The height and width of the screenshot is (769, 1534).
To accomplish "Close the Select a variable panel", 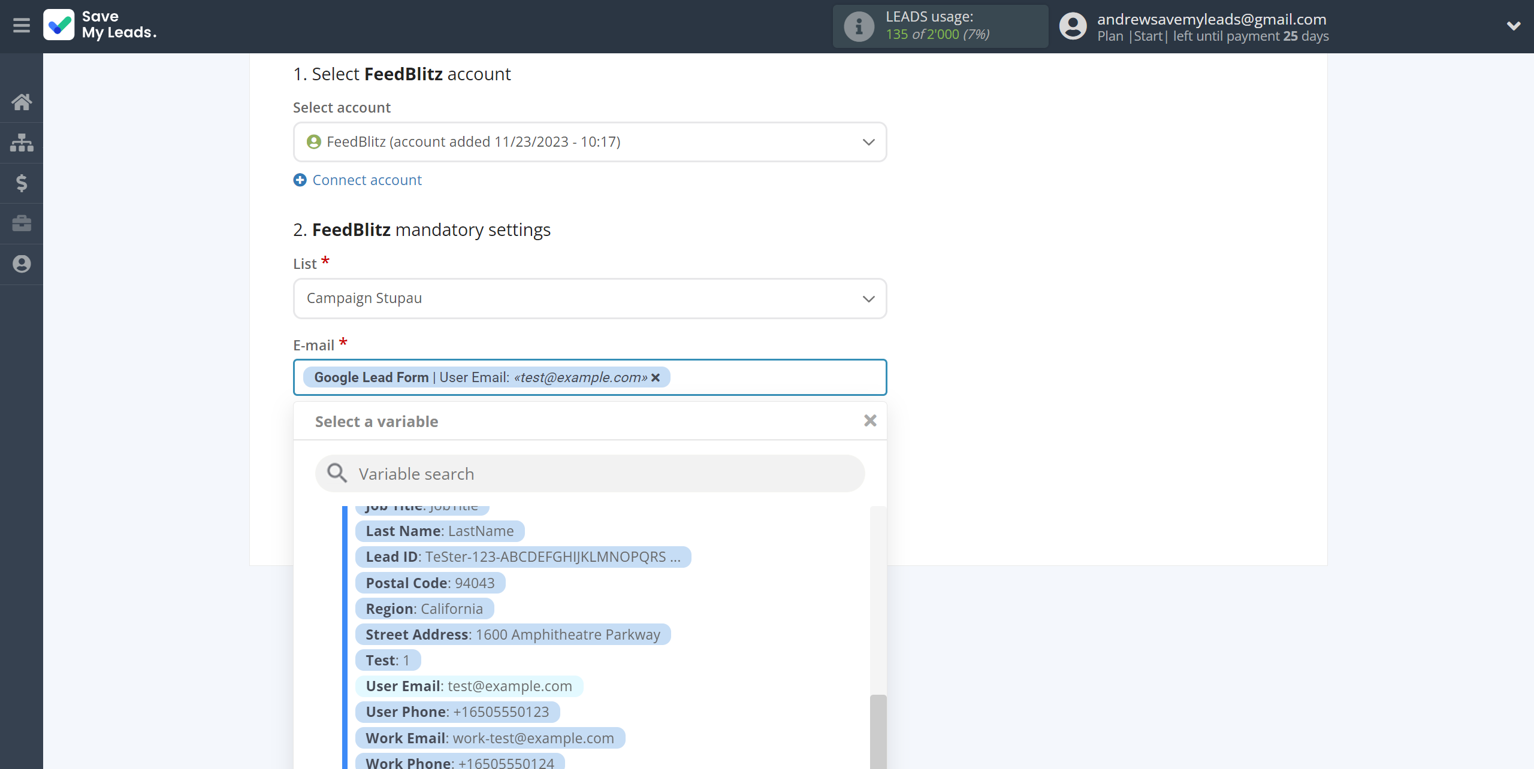I will (x=870, y=421).
